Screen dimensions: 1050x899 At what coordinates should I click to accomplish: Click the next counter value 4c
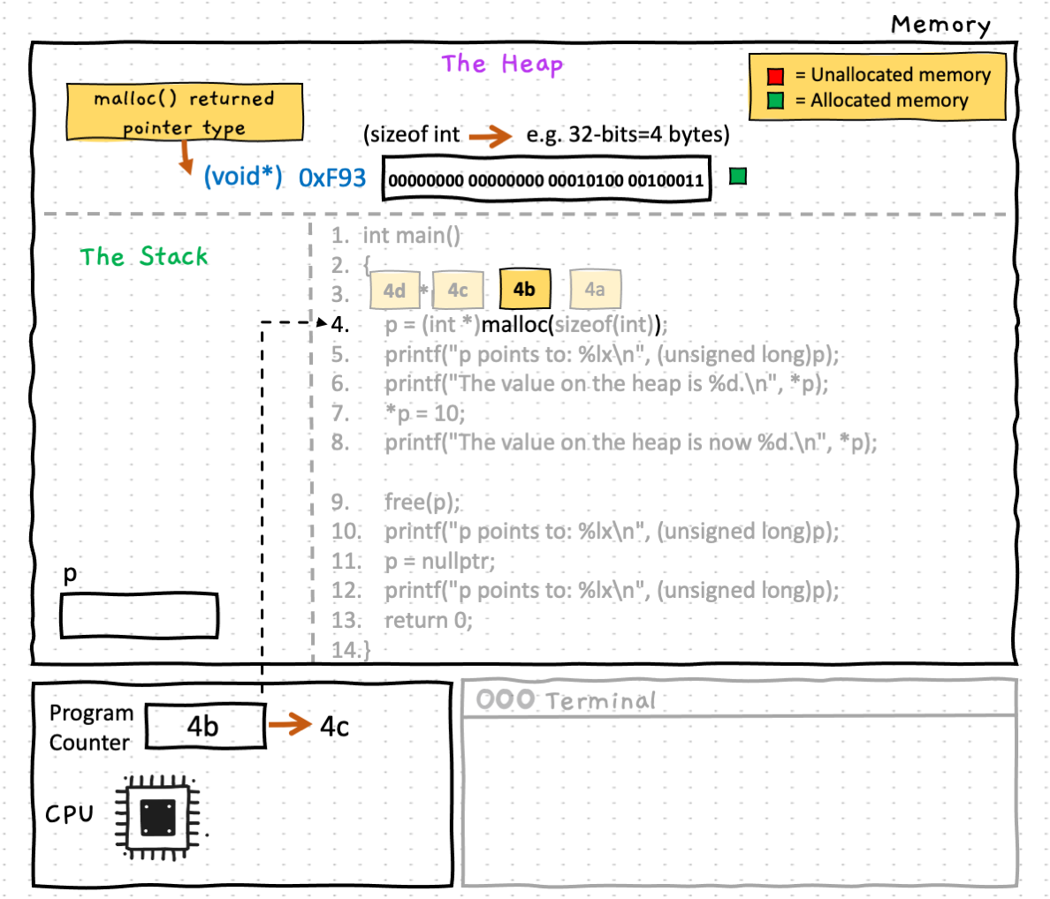click(334, 727)
